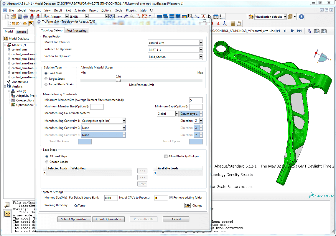The width and height of the screenshot is (336, 236).
Task: Click the Rotate view tool
Action: pos(126,17)
